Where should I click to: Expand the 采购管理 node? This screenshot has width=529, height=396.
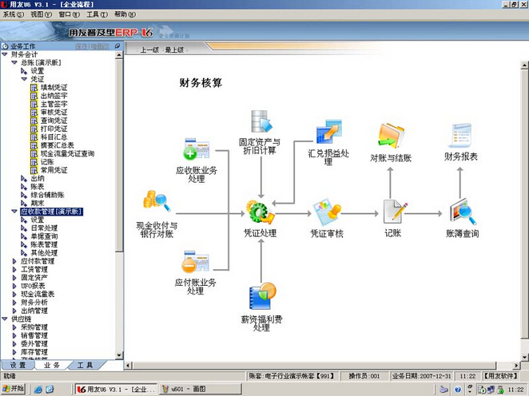[14, 327]
